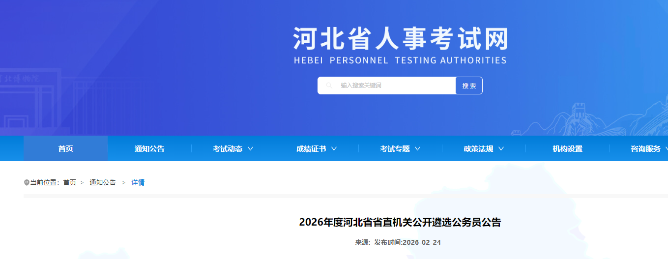Expand the 考试专题 dropdown chevron
The height and width of the screenshot is (259, 668).
point(417,148)
